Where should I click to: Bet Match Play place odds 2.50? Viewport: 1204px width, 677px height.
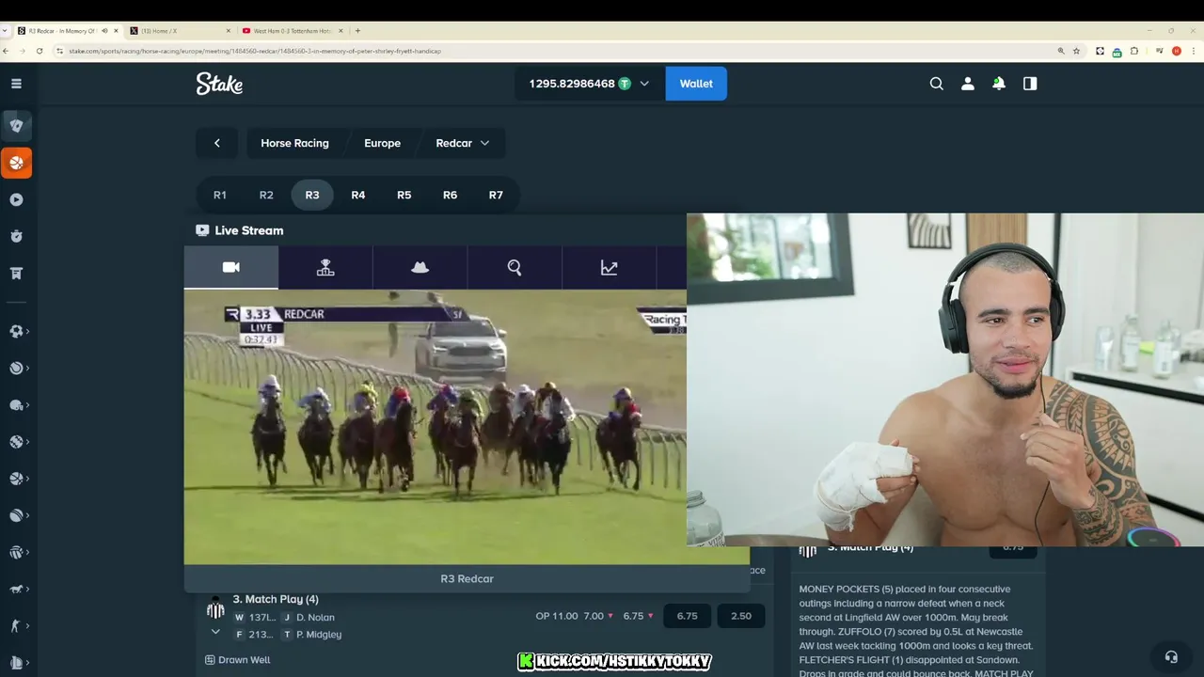tap(741, 616)
